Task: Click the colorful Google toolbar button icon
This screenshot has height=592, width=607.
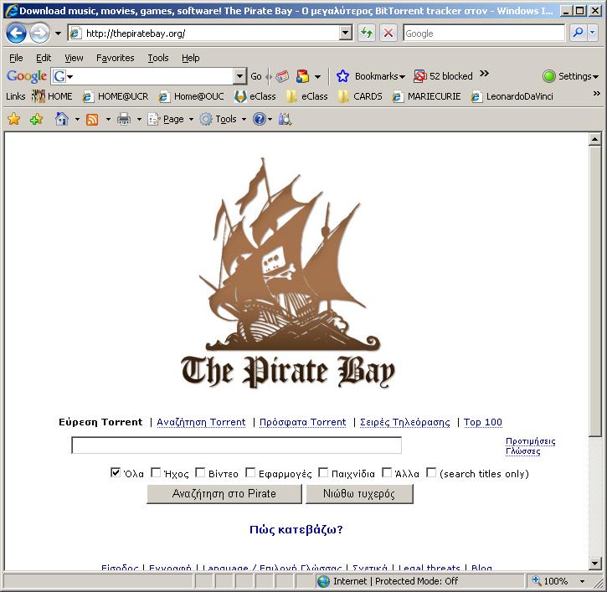Action: 302,76
